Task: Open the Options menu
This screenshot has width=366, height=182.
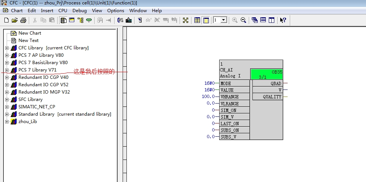Action: click(x=116, y=10)
